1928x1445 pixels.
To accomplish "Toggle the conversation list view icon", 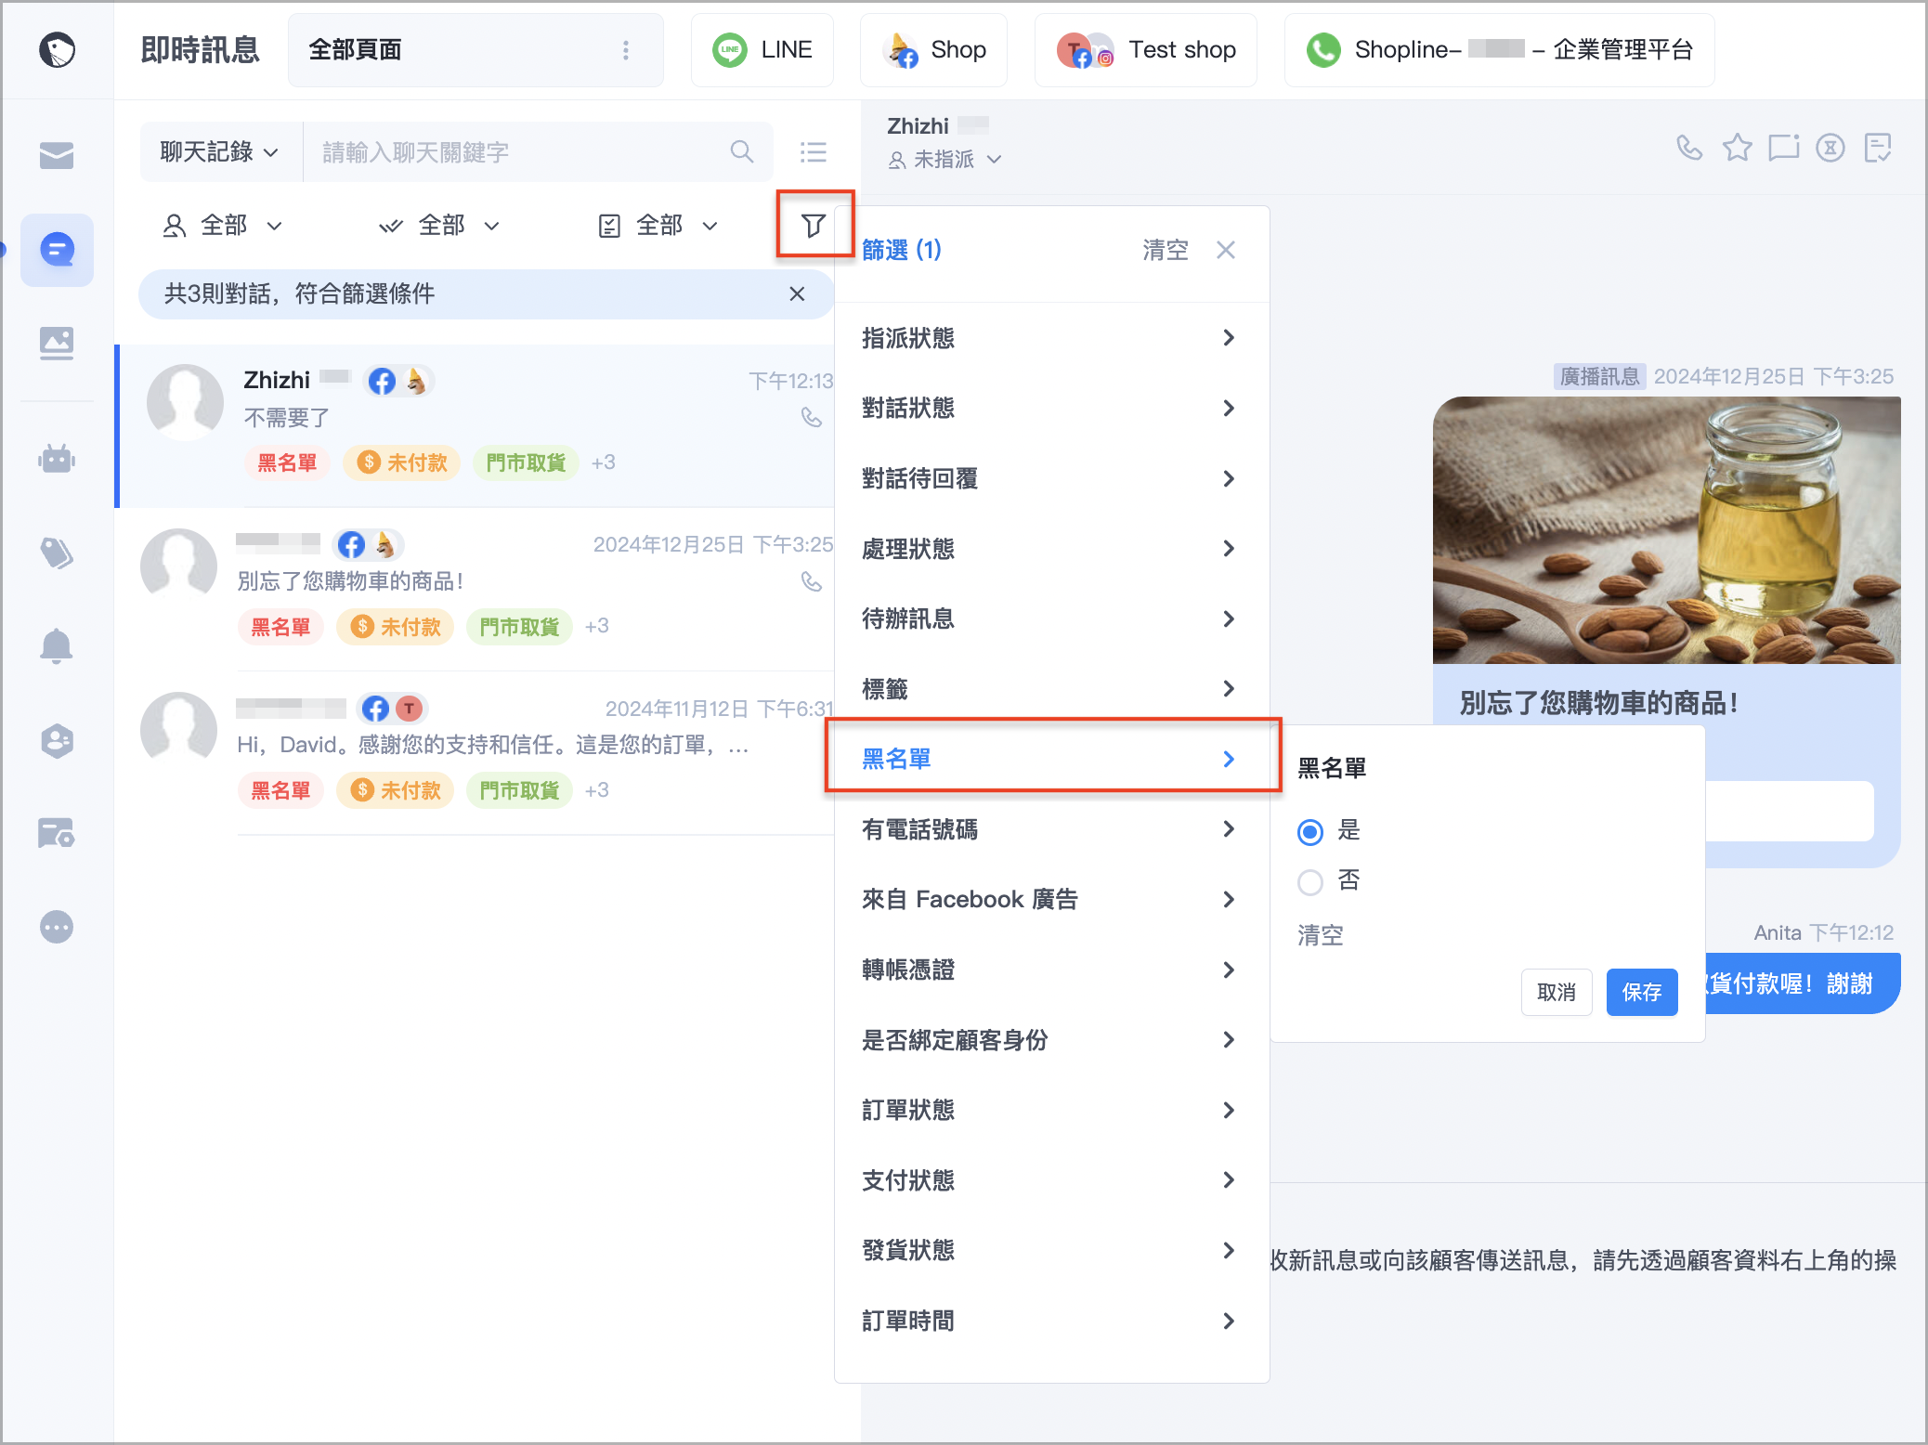I will point(813,151).
